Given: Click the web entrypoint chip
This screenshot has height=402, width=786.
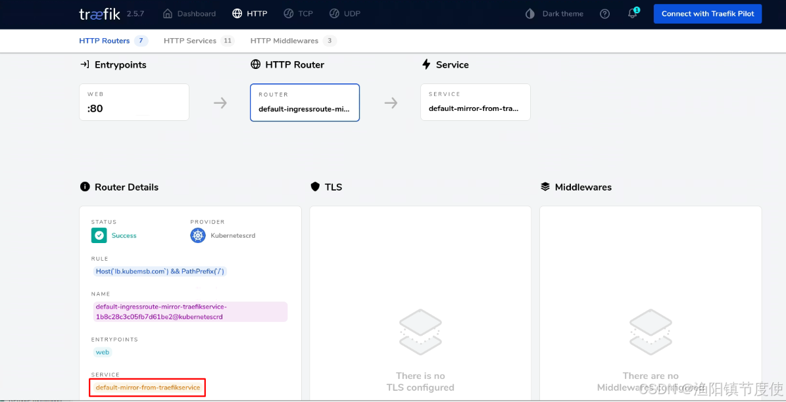Looking at the screenshot, I should click(103, 352).
